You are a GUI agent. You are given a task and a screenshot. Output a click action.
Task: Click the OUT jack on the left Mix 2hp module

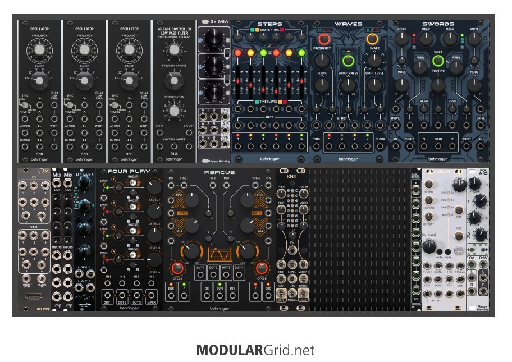click(57, 184)
